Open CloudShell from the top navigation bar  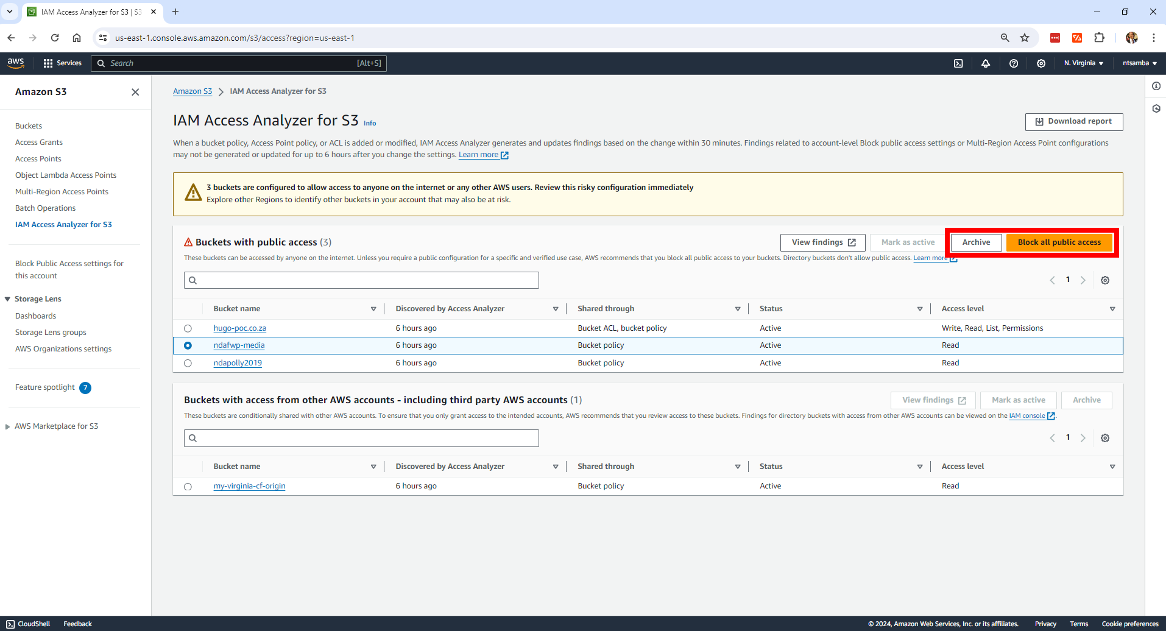[959, 63]
